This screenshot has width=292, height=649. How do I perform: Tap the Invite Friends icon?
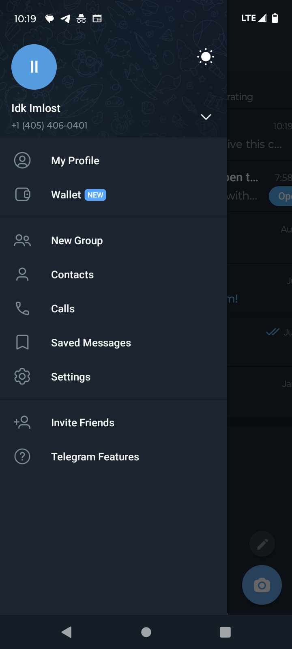(22, 423)
